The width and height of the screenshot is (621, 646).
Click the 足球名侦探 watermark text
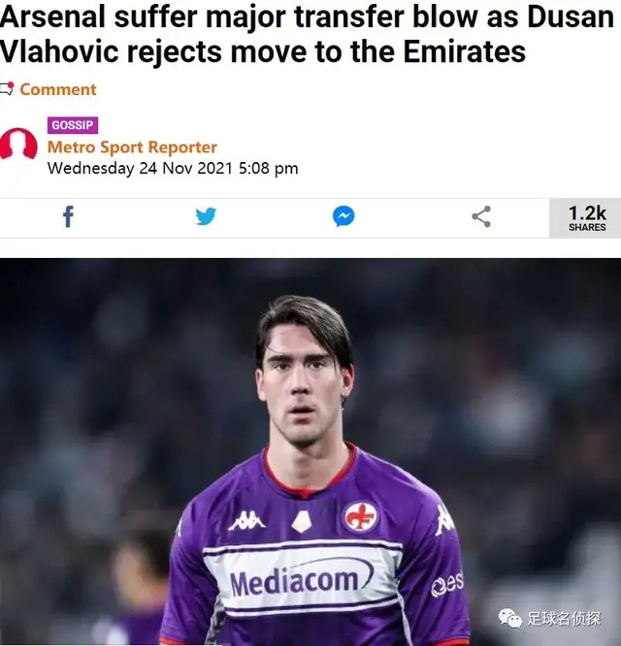tap(564, 619)
